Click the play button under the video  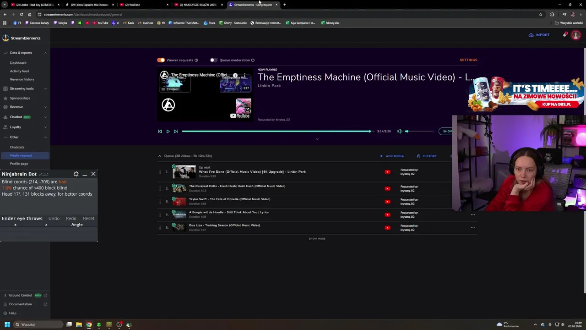point(168,132)
